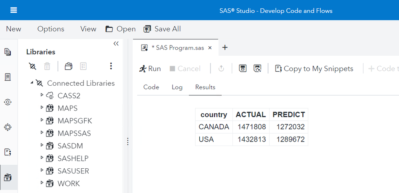Screen dimensions: 399x193
Task: Click the new library icon in Libraries panel
Action: tap(69, 66)
